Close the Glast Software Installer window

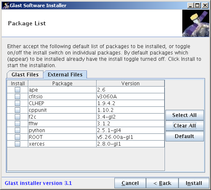pyautogui.click(x=205, y=5)
